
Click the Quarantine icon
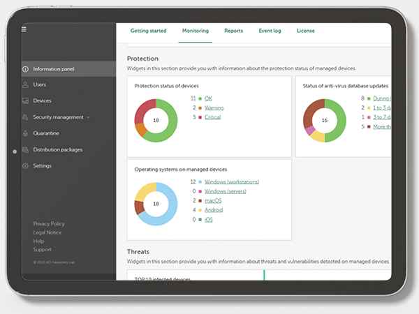25,133
